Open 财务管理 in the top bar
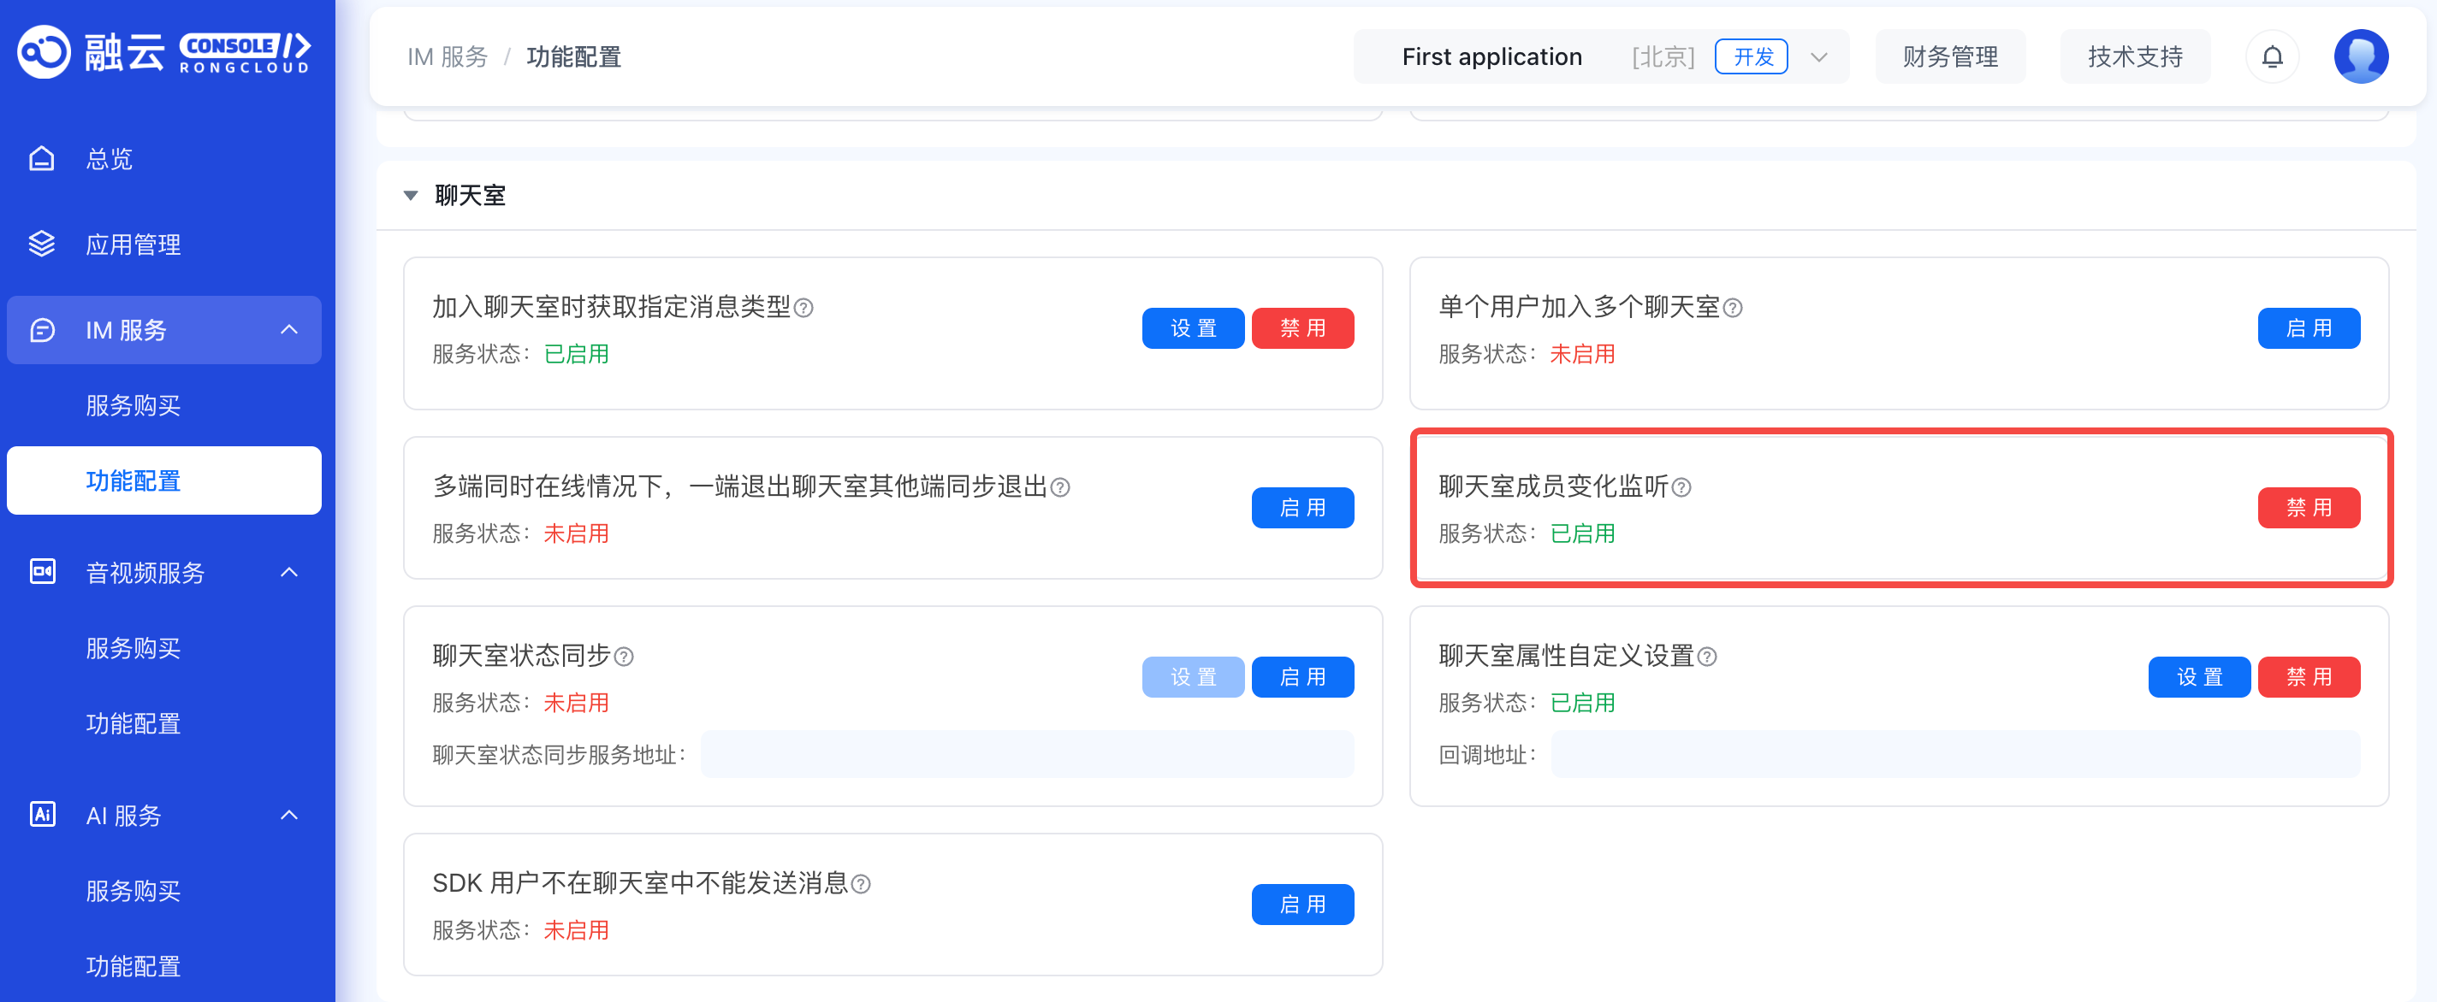Viewport: 2437px width, 1002px height. click(1949, 56)
